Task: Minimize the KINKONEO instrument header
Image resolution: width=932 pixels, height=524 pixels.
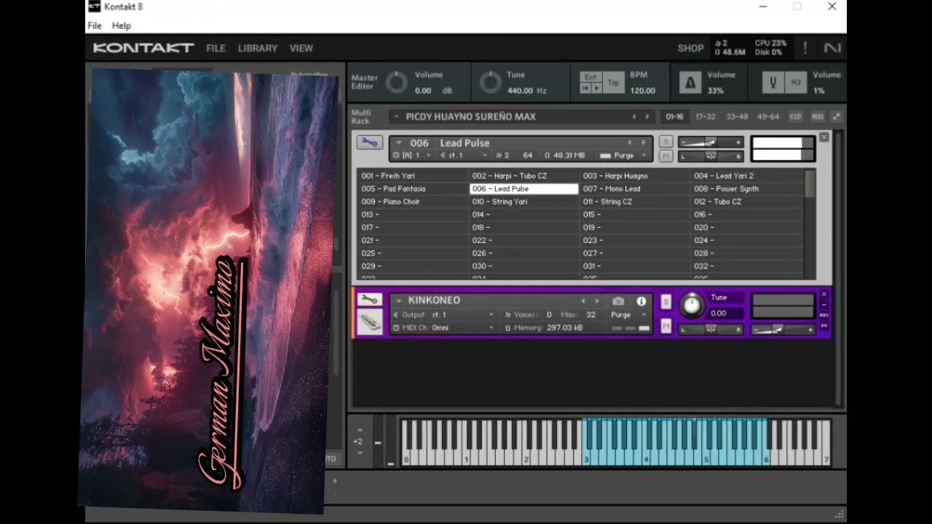Action: point(824,304)
